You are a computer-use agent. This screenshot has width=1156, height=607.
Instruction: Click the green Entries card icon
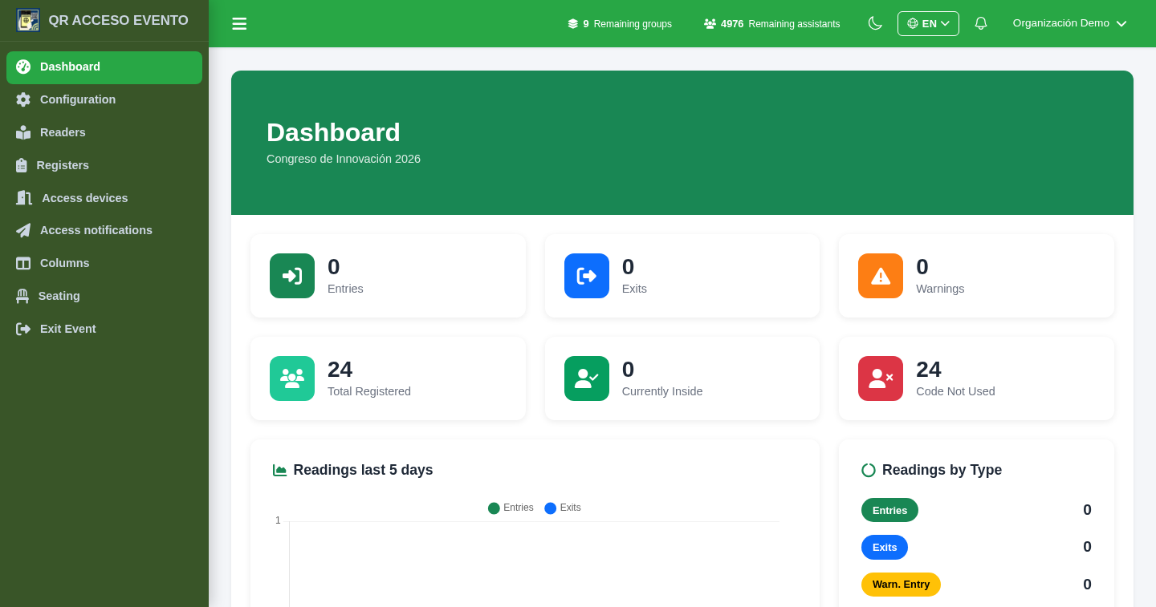(x=292, y=276)
